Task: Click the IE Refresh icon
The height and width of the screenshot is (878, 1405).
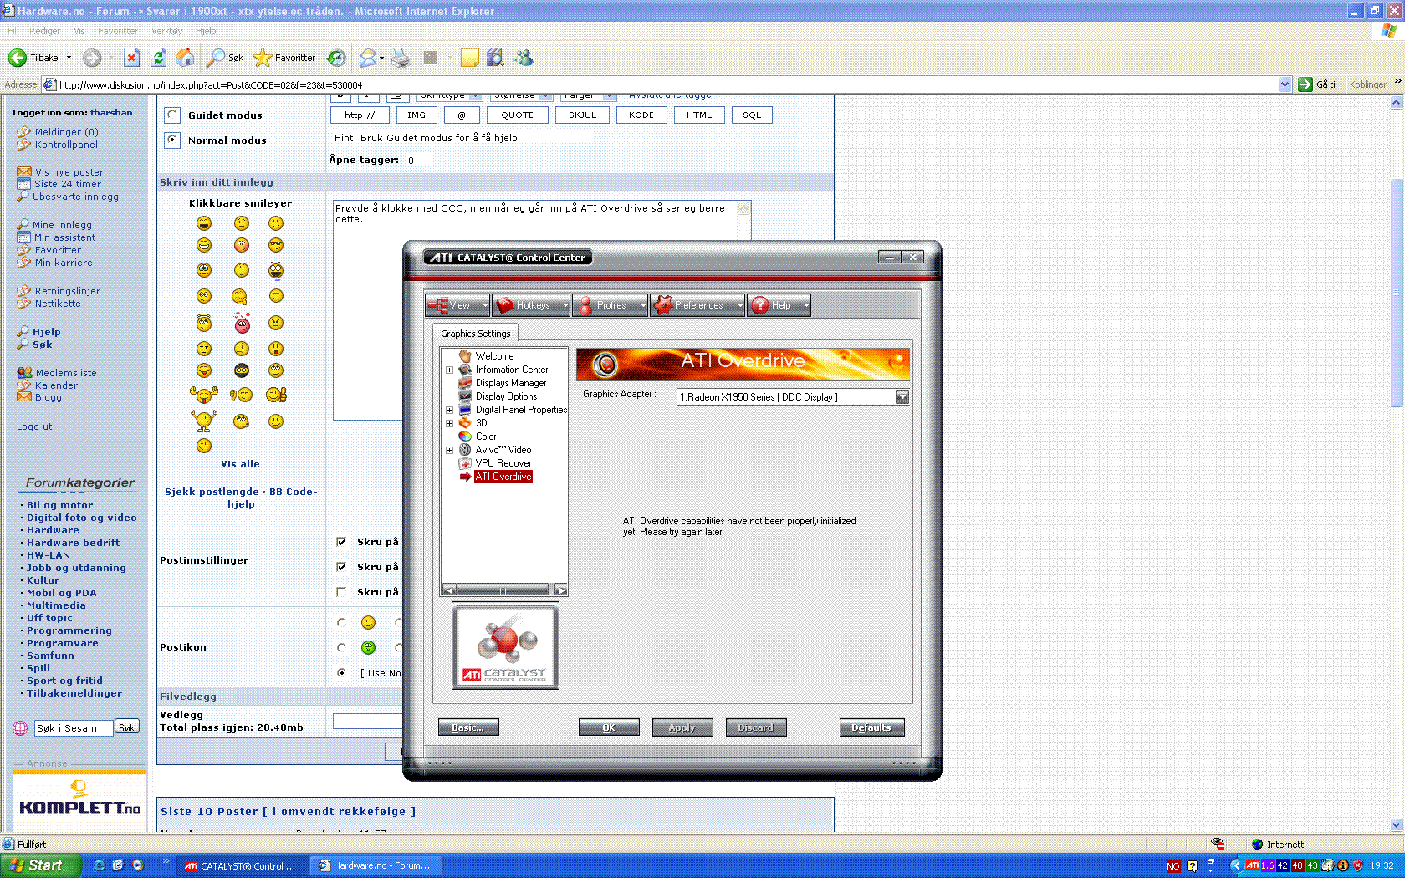Action: tap(158, 58)
